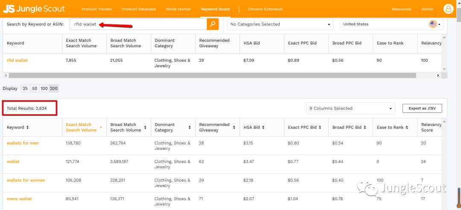Screen dimensions: 461x210
Task: Set display to 50 results
Action: click(35, 89)
